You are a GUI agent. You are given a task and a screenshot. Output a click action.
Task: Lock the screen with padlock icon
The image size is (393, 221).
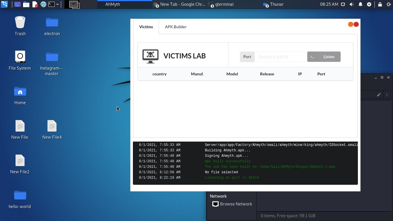[x=380, y=4]
